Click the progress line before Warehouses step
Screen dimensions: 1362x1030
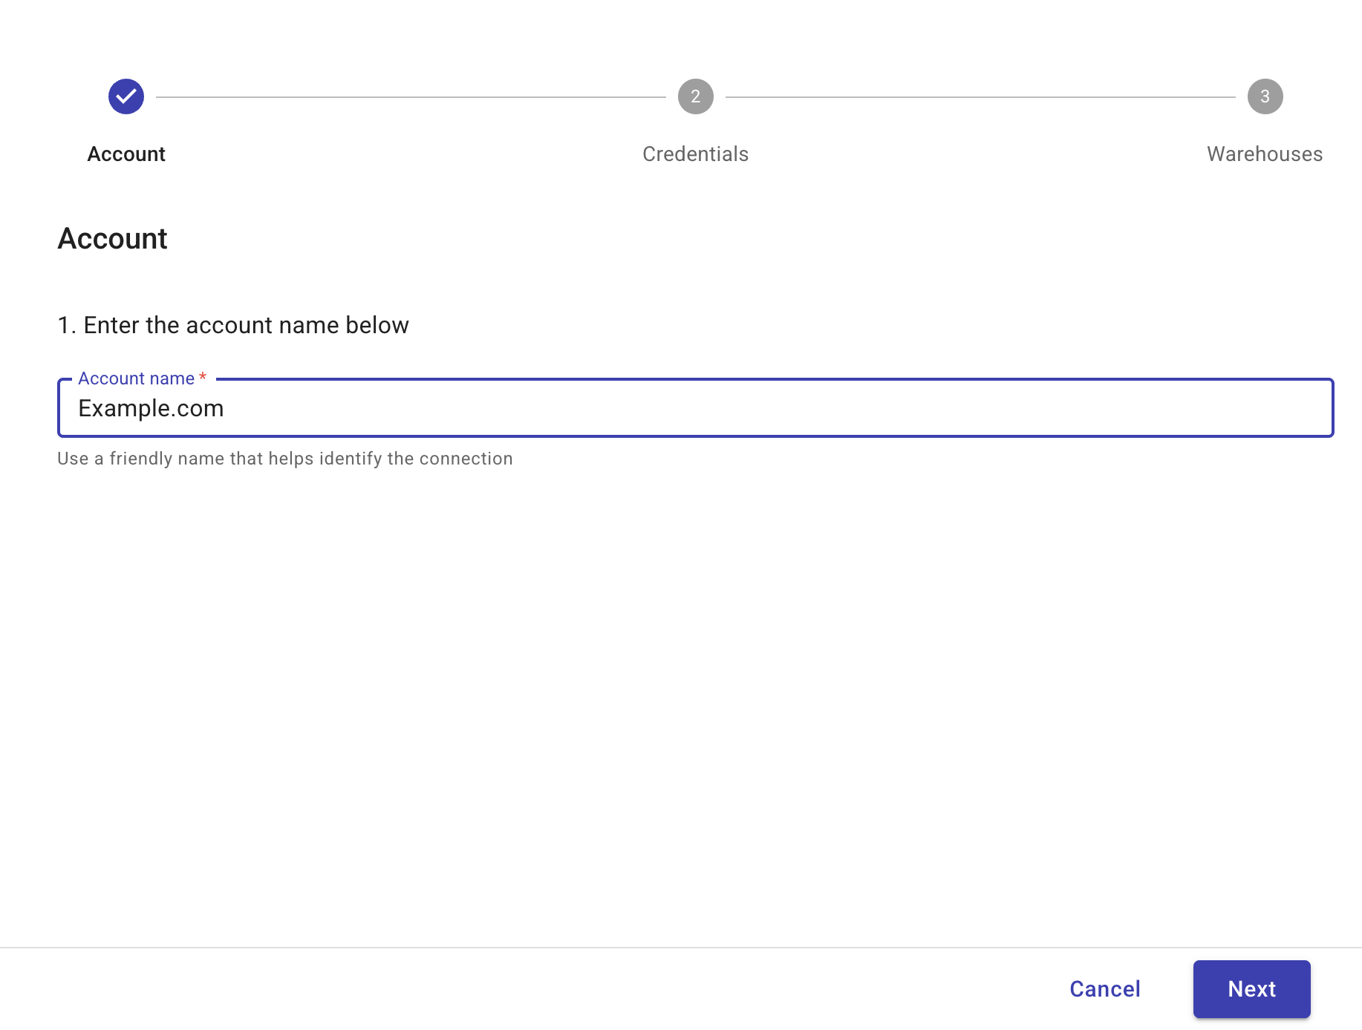tap(980, 96)
